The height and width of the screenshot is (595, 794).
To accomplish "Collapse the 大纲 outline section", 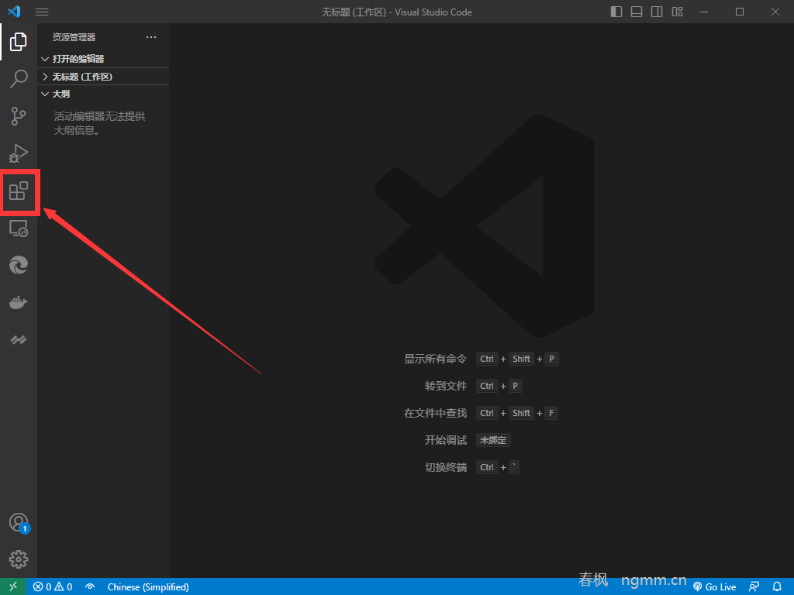I will [x=103, y=94].
